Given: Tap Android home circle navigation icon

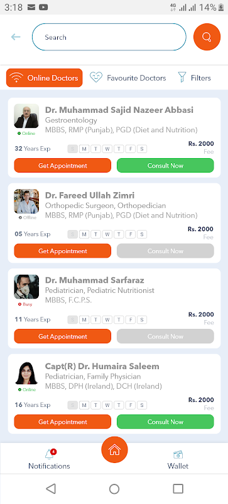Looking at the screenshot, I should 114,489.
